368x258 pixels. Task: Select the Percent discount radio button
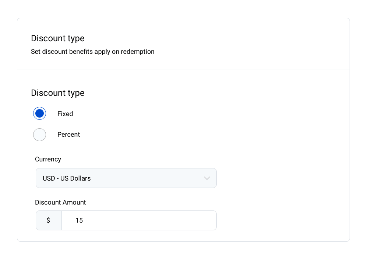click(39, 135)
